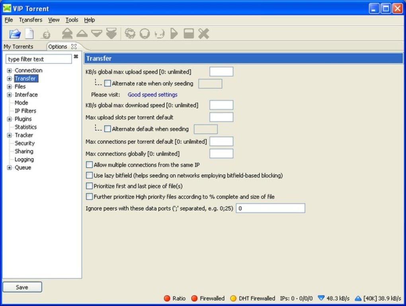Expand the Queue tree node
Screen dimensions: 406x306
pos(10,168)
